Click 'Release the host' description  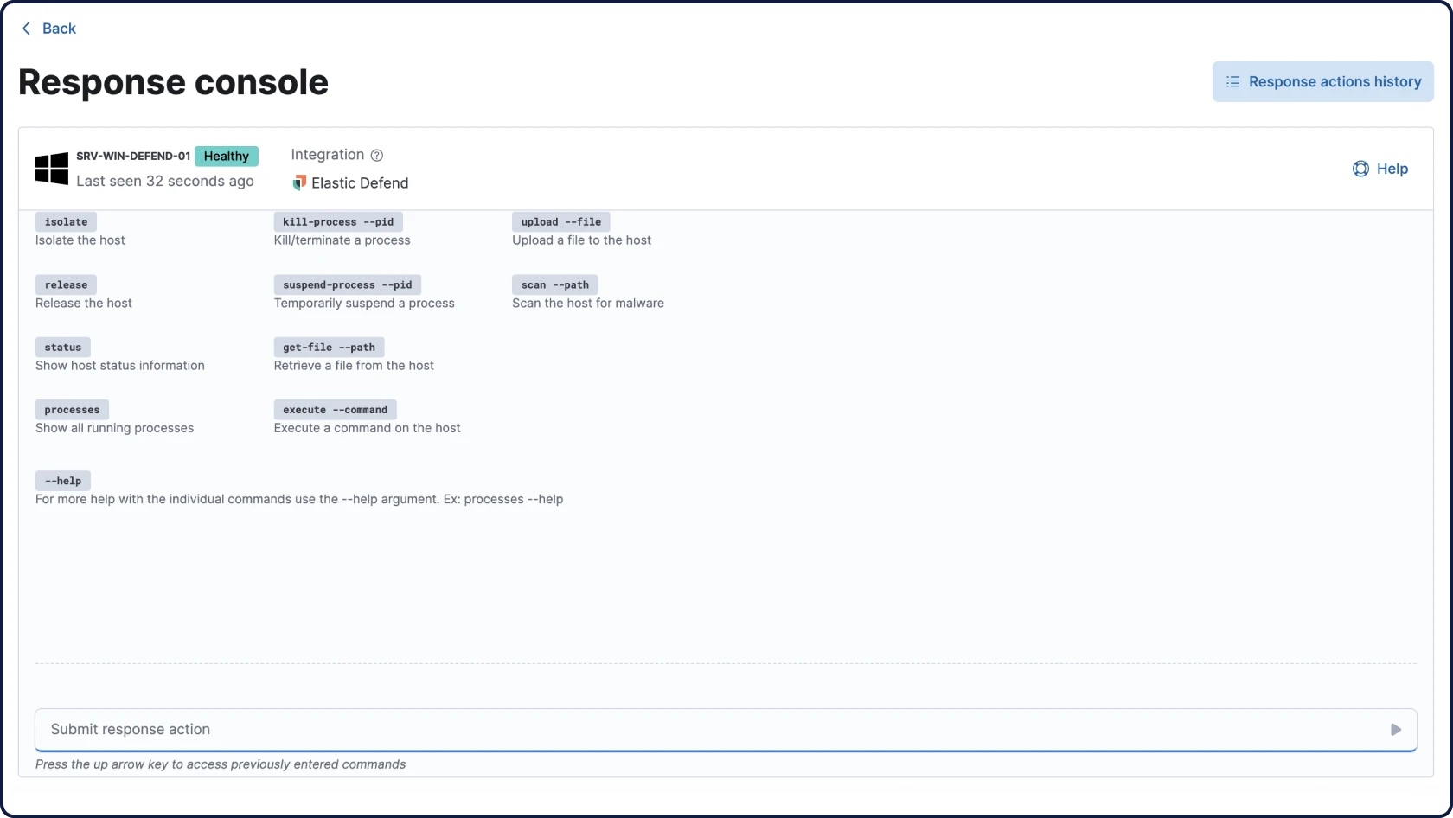pyautogui.click(x=84, y=304)
